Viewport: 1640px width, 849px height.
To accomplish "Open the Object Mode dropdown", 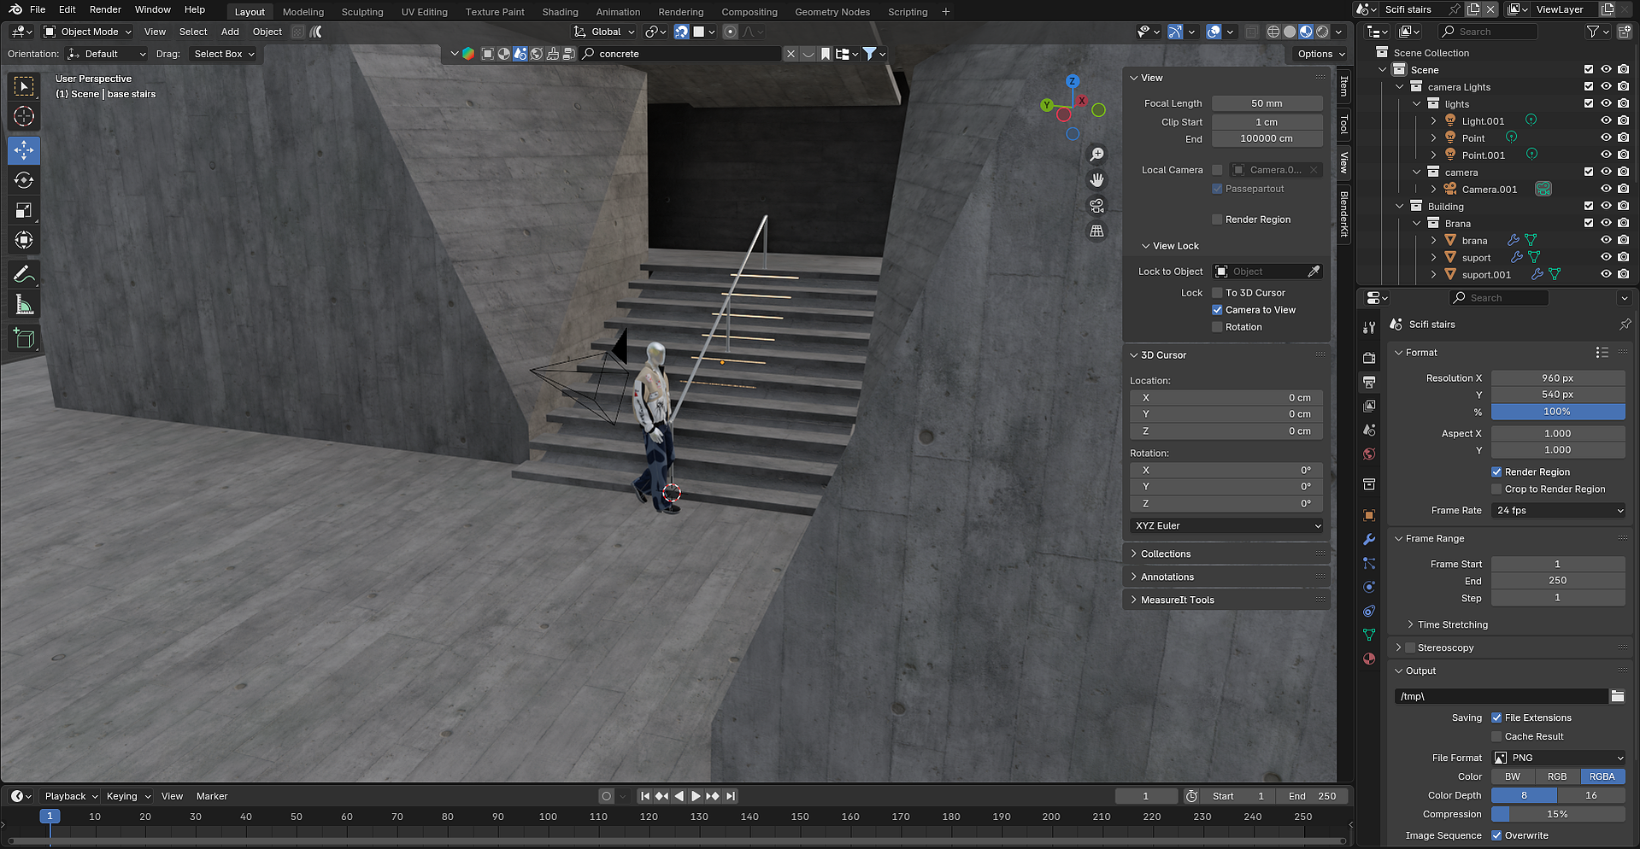I will click(88, 32).
